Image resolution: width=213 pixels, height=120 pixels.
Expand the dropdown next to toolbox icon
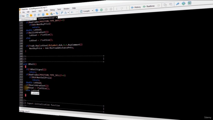point(54,14)
